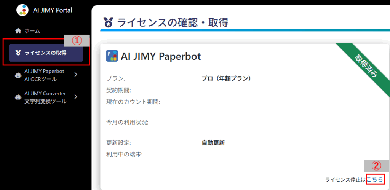The height and width of the screenshot is (190, 390).
Task: Click the プロ（年額プラン） plan value
Action: pyautogui.click(x=227, y=79)
